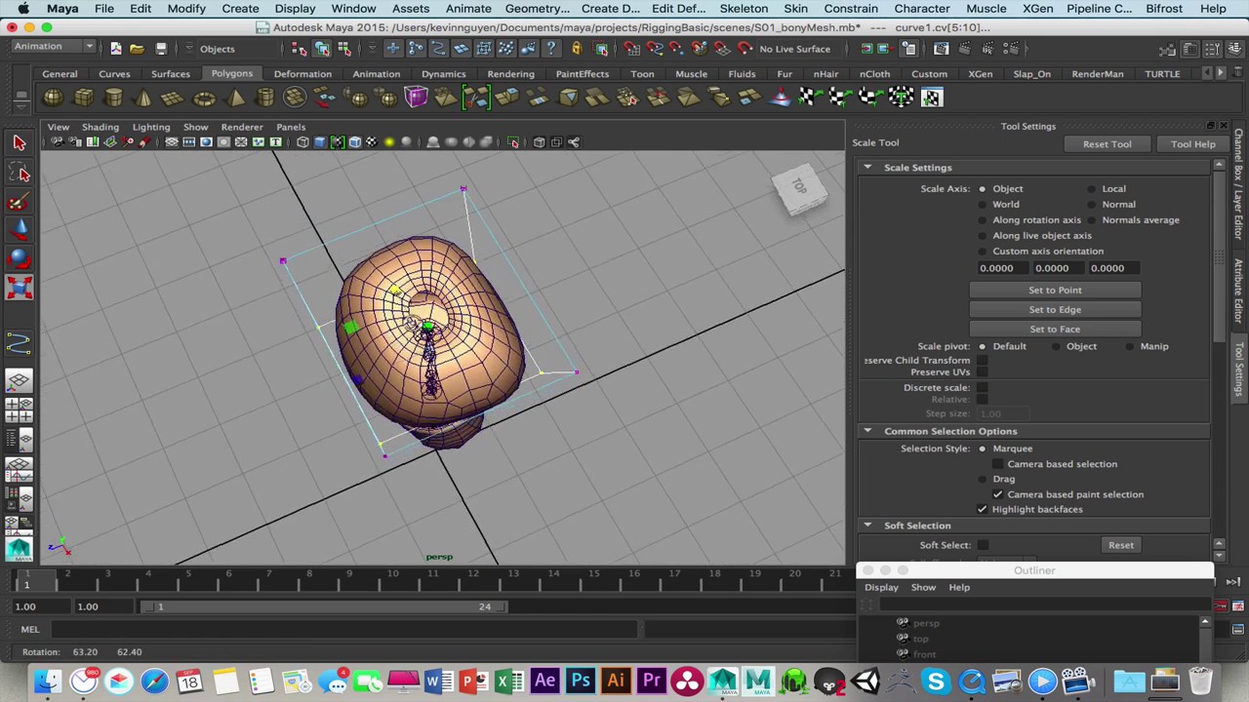Click the Reset Tool button
The height and width of the screenshot is (702, 1249).
coord(1107,144)
